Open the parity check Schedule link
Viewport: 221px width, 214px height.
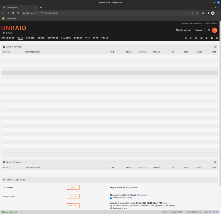pyautogui.click(x=142, y=195)
